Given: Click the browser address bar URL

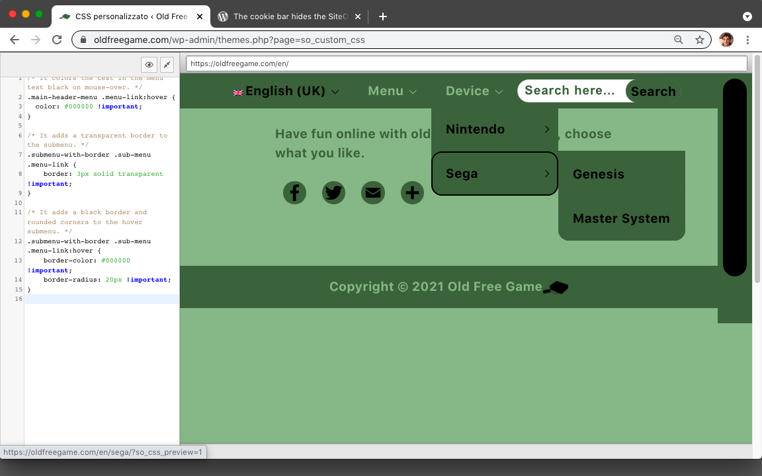Looking at the screenshot, I should point(230,40).
